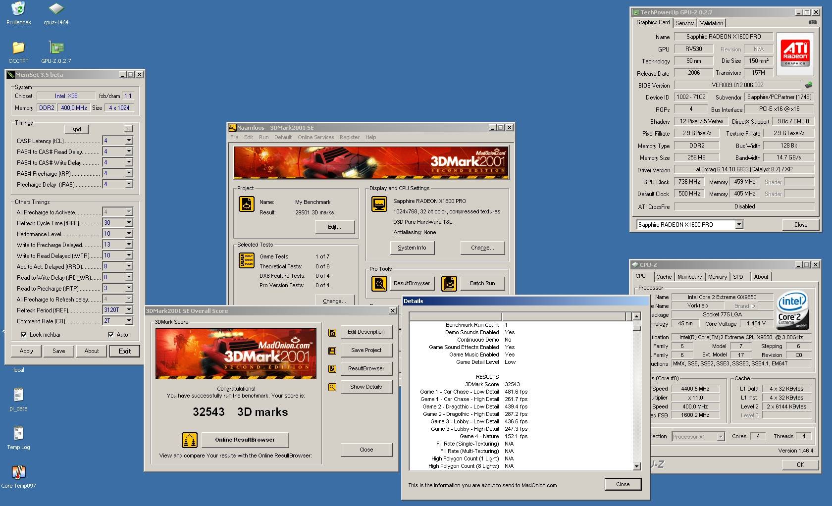Toggle the Auto checkbox in MemSet
832x506 pixels.
(x=111, y=335)
